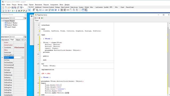170x96 pixels.
Task: Collapse the Form1: TForm1 tree node
Action: [2, 21]
